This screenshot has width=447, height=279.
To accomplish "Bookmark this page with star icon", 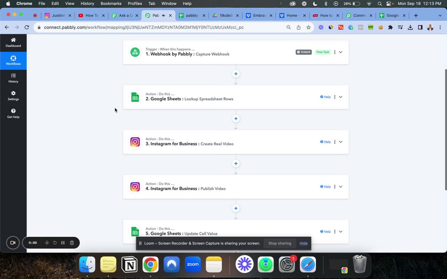I will point(308,27).
